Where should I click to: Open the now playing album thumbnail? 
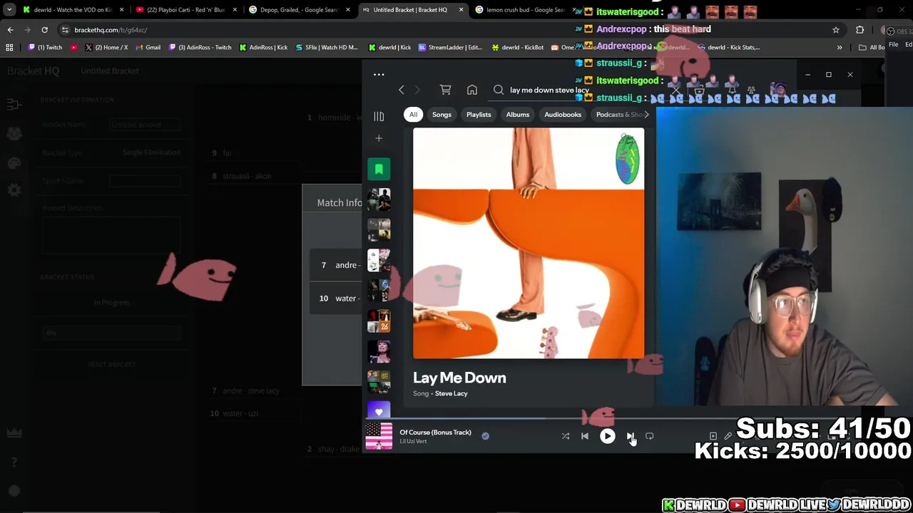[x=379, y=436]
